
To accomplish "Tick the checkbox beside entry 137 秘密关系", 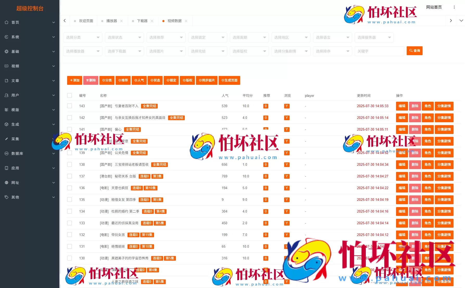I will click(x=69, y=176).
